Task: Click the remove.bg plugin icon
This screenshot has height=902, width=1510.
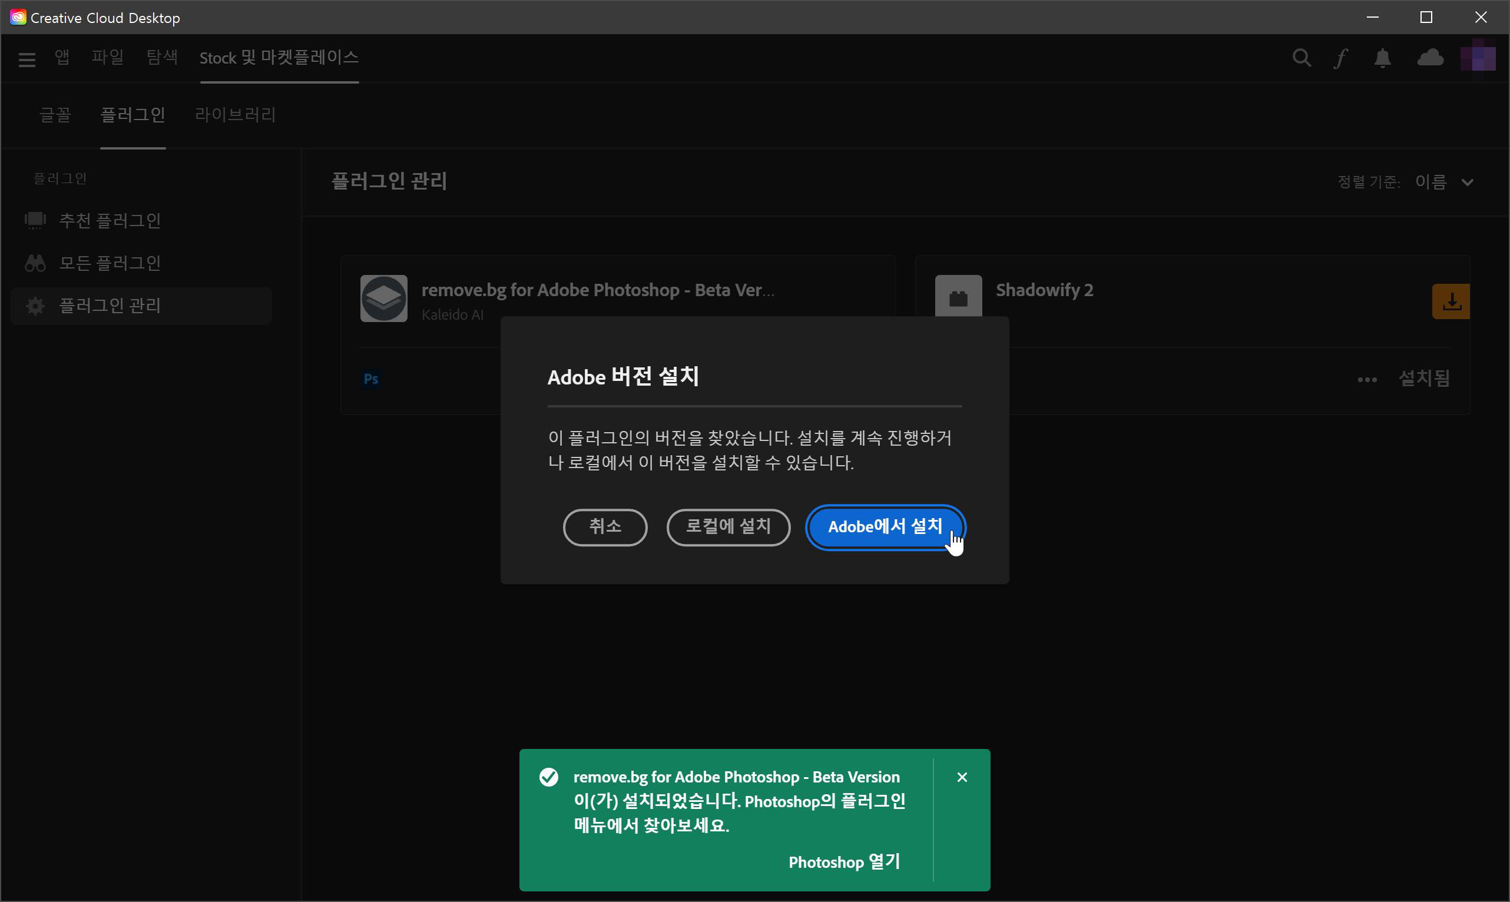Action: click(383, 299)
